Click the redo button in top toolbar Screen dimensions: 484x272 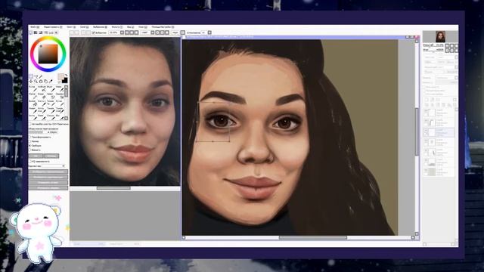click(x=76, y=32)
